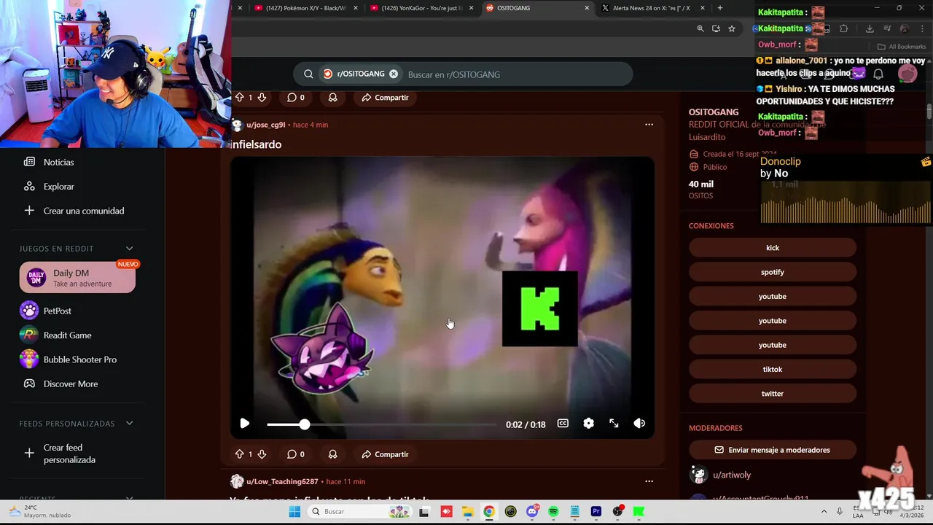Share the infielsardo post via Compartir under the video
Viewport: 933px width, 525px height.
[385, 454]
